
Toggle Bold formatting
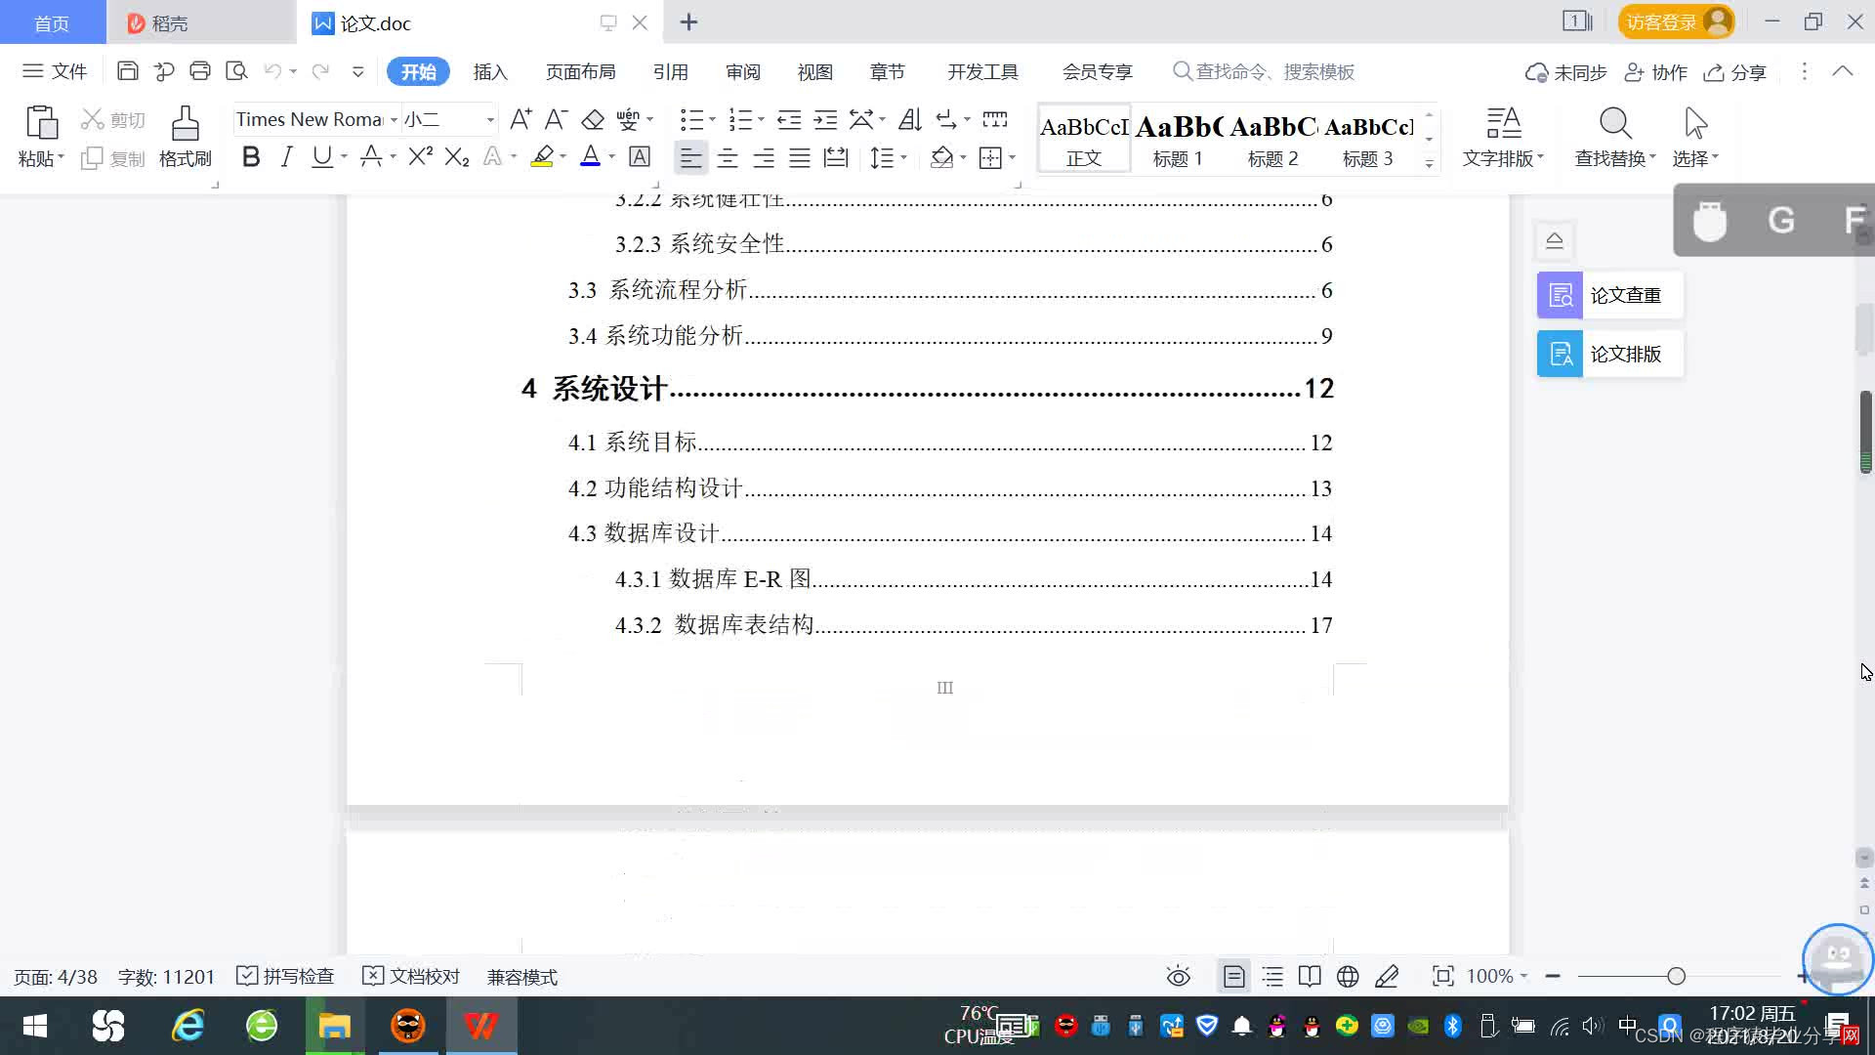[251, 157]
